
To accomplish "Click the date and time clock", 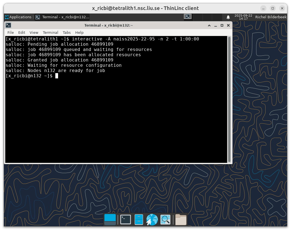I will pyautogui.click(x=243, y=17).
